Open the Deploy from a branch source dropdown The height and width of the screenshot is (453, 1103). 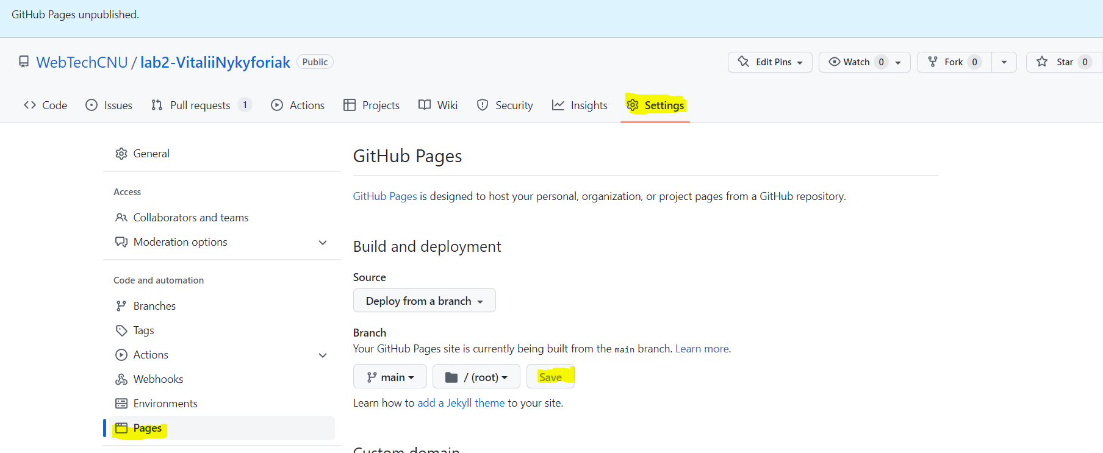point(424,301)
